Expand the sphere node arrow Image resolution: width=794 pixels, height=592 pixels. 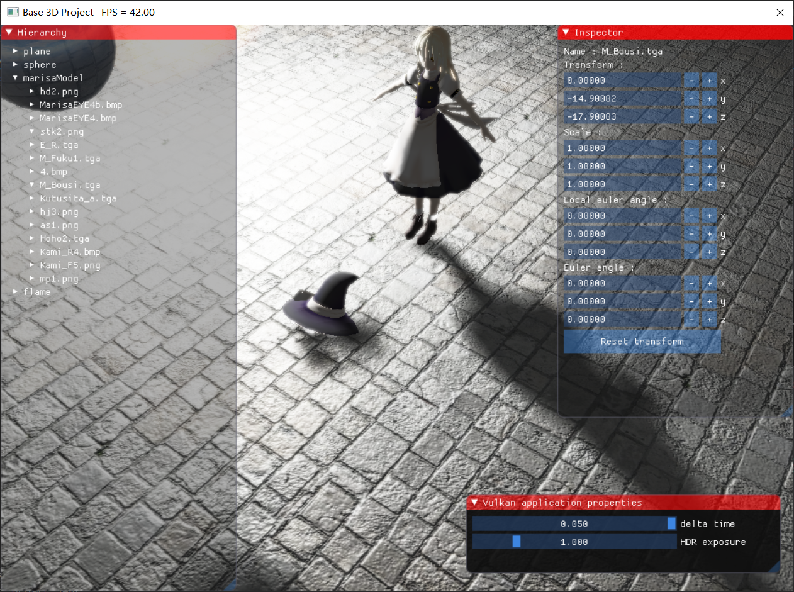[16, 64]
